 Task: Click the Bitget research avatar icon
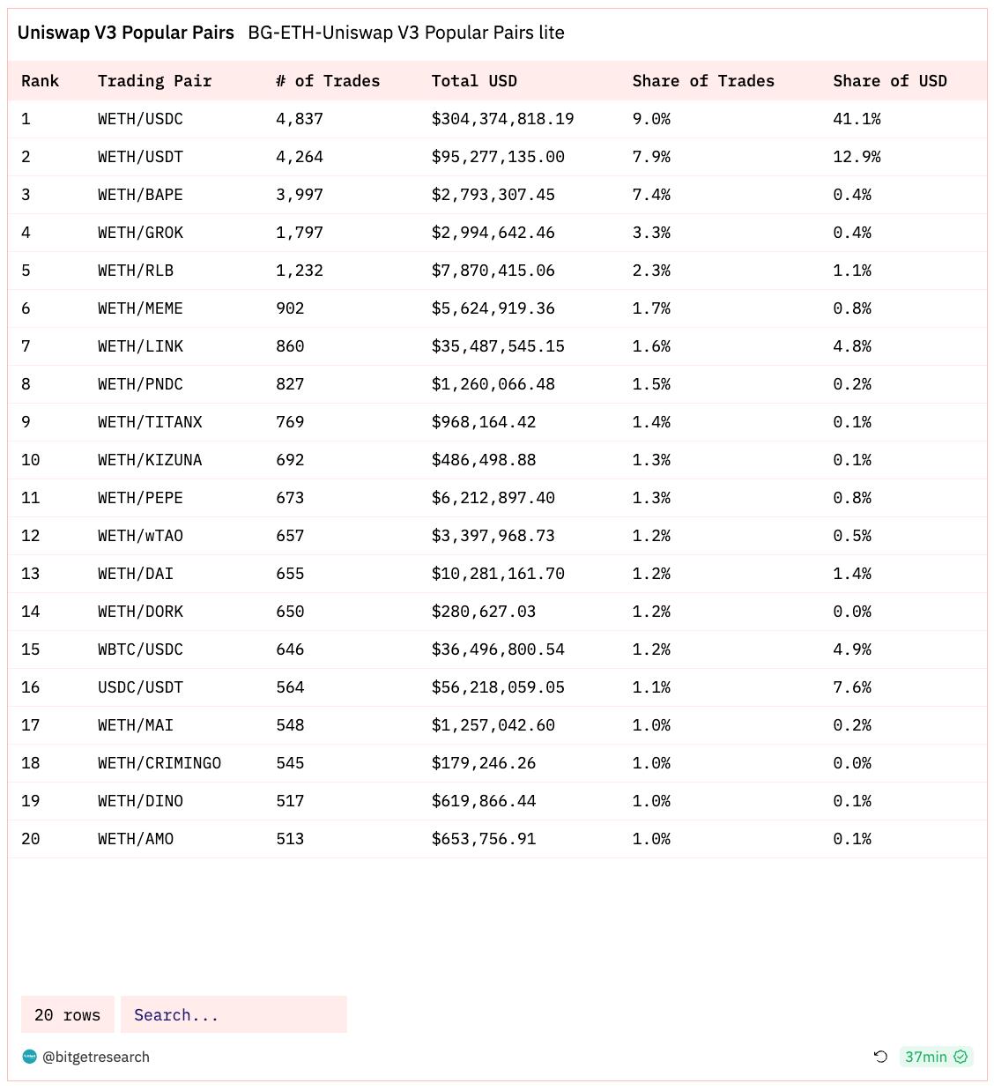pyautogui.click(x=29, y=1057)
